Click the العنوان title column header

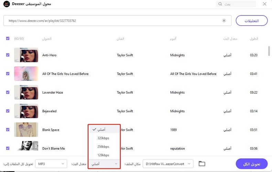47,39
